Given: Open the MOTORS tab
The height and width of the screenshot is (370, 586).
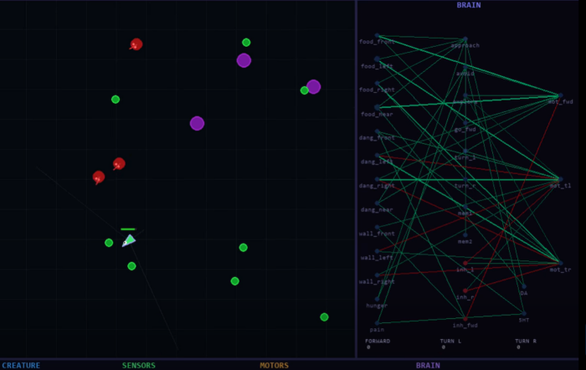Looking at the screenshot, I should pyautogui.click(x=274, y=365).
